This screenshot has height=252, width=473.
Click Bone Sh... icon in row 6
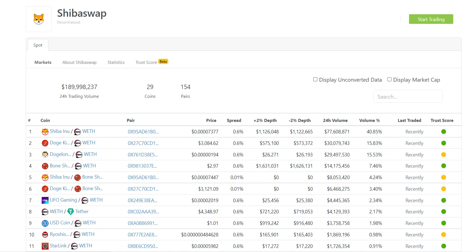(x=78, y=189)
